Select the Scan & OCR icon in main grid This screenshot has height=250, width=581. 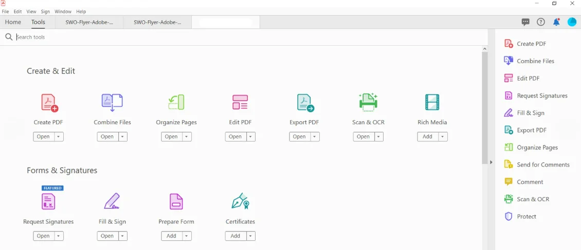click(x=368, y=103)
